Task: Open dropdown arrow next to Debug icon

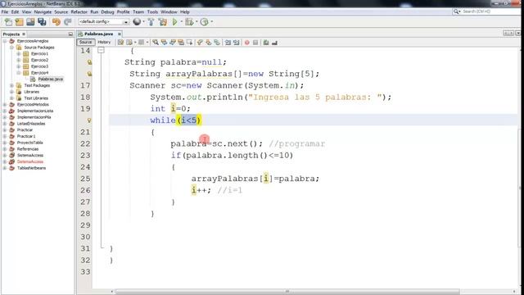Action: tap(196, 22)
